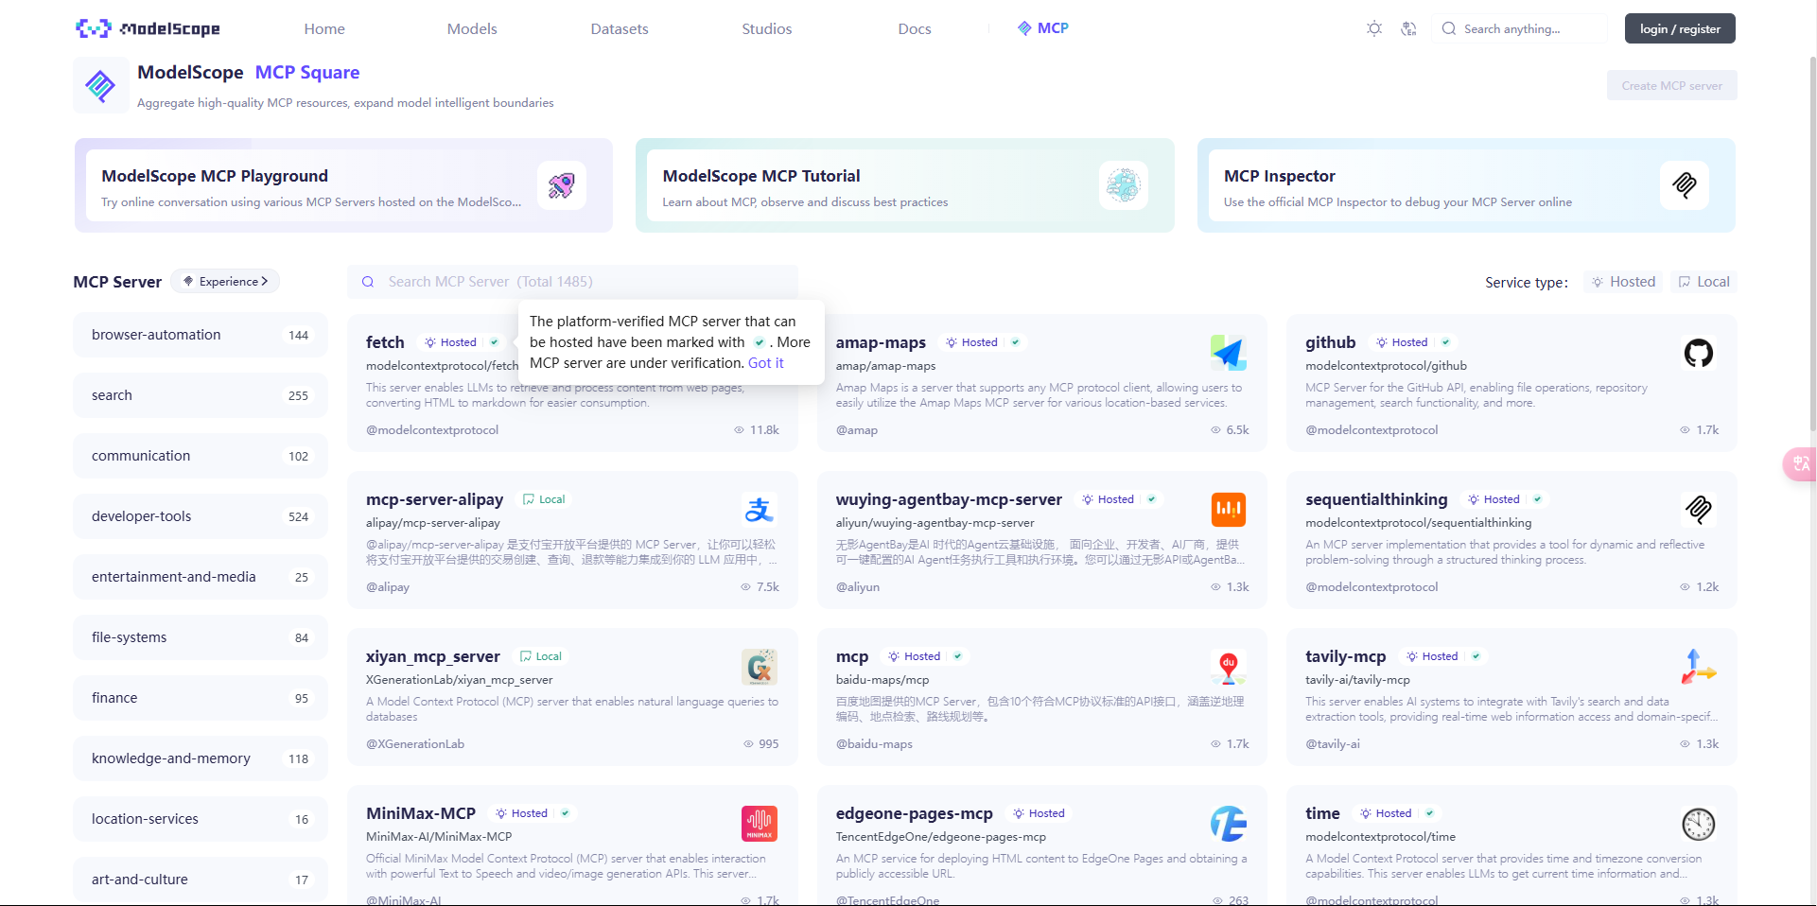Open the rocket icon on MCP Playground card
1817x906 pixels.
coord(562,185)
